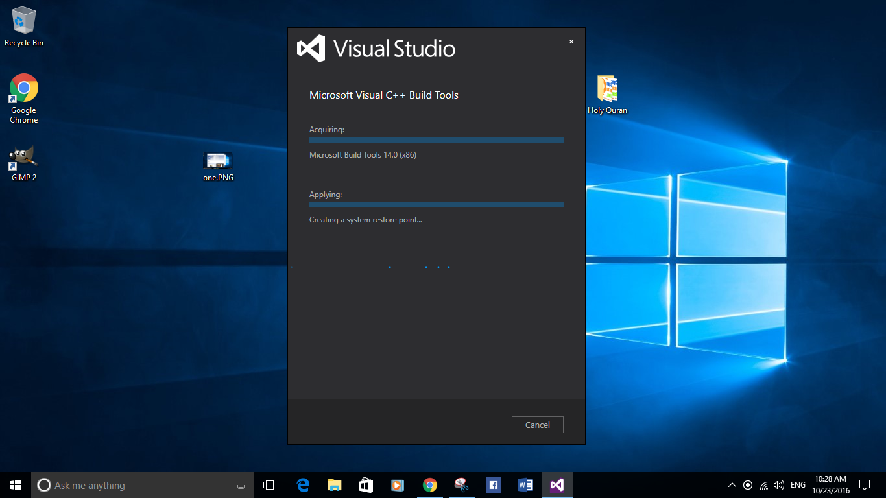886x498 pixels.
Task: Minimize the Visual Studio installer window
Action: (x=554, y=42)
